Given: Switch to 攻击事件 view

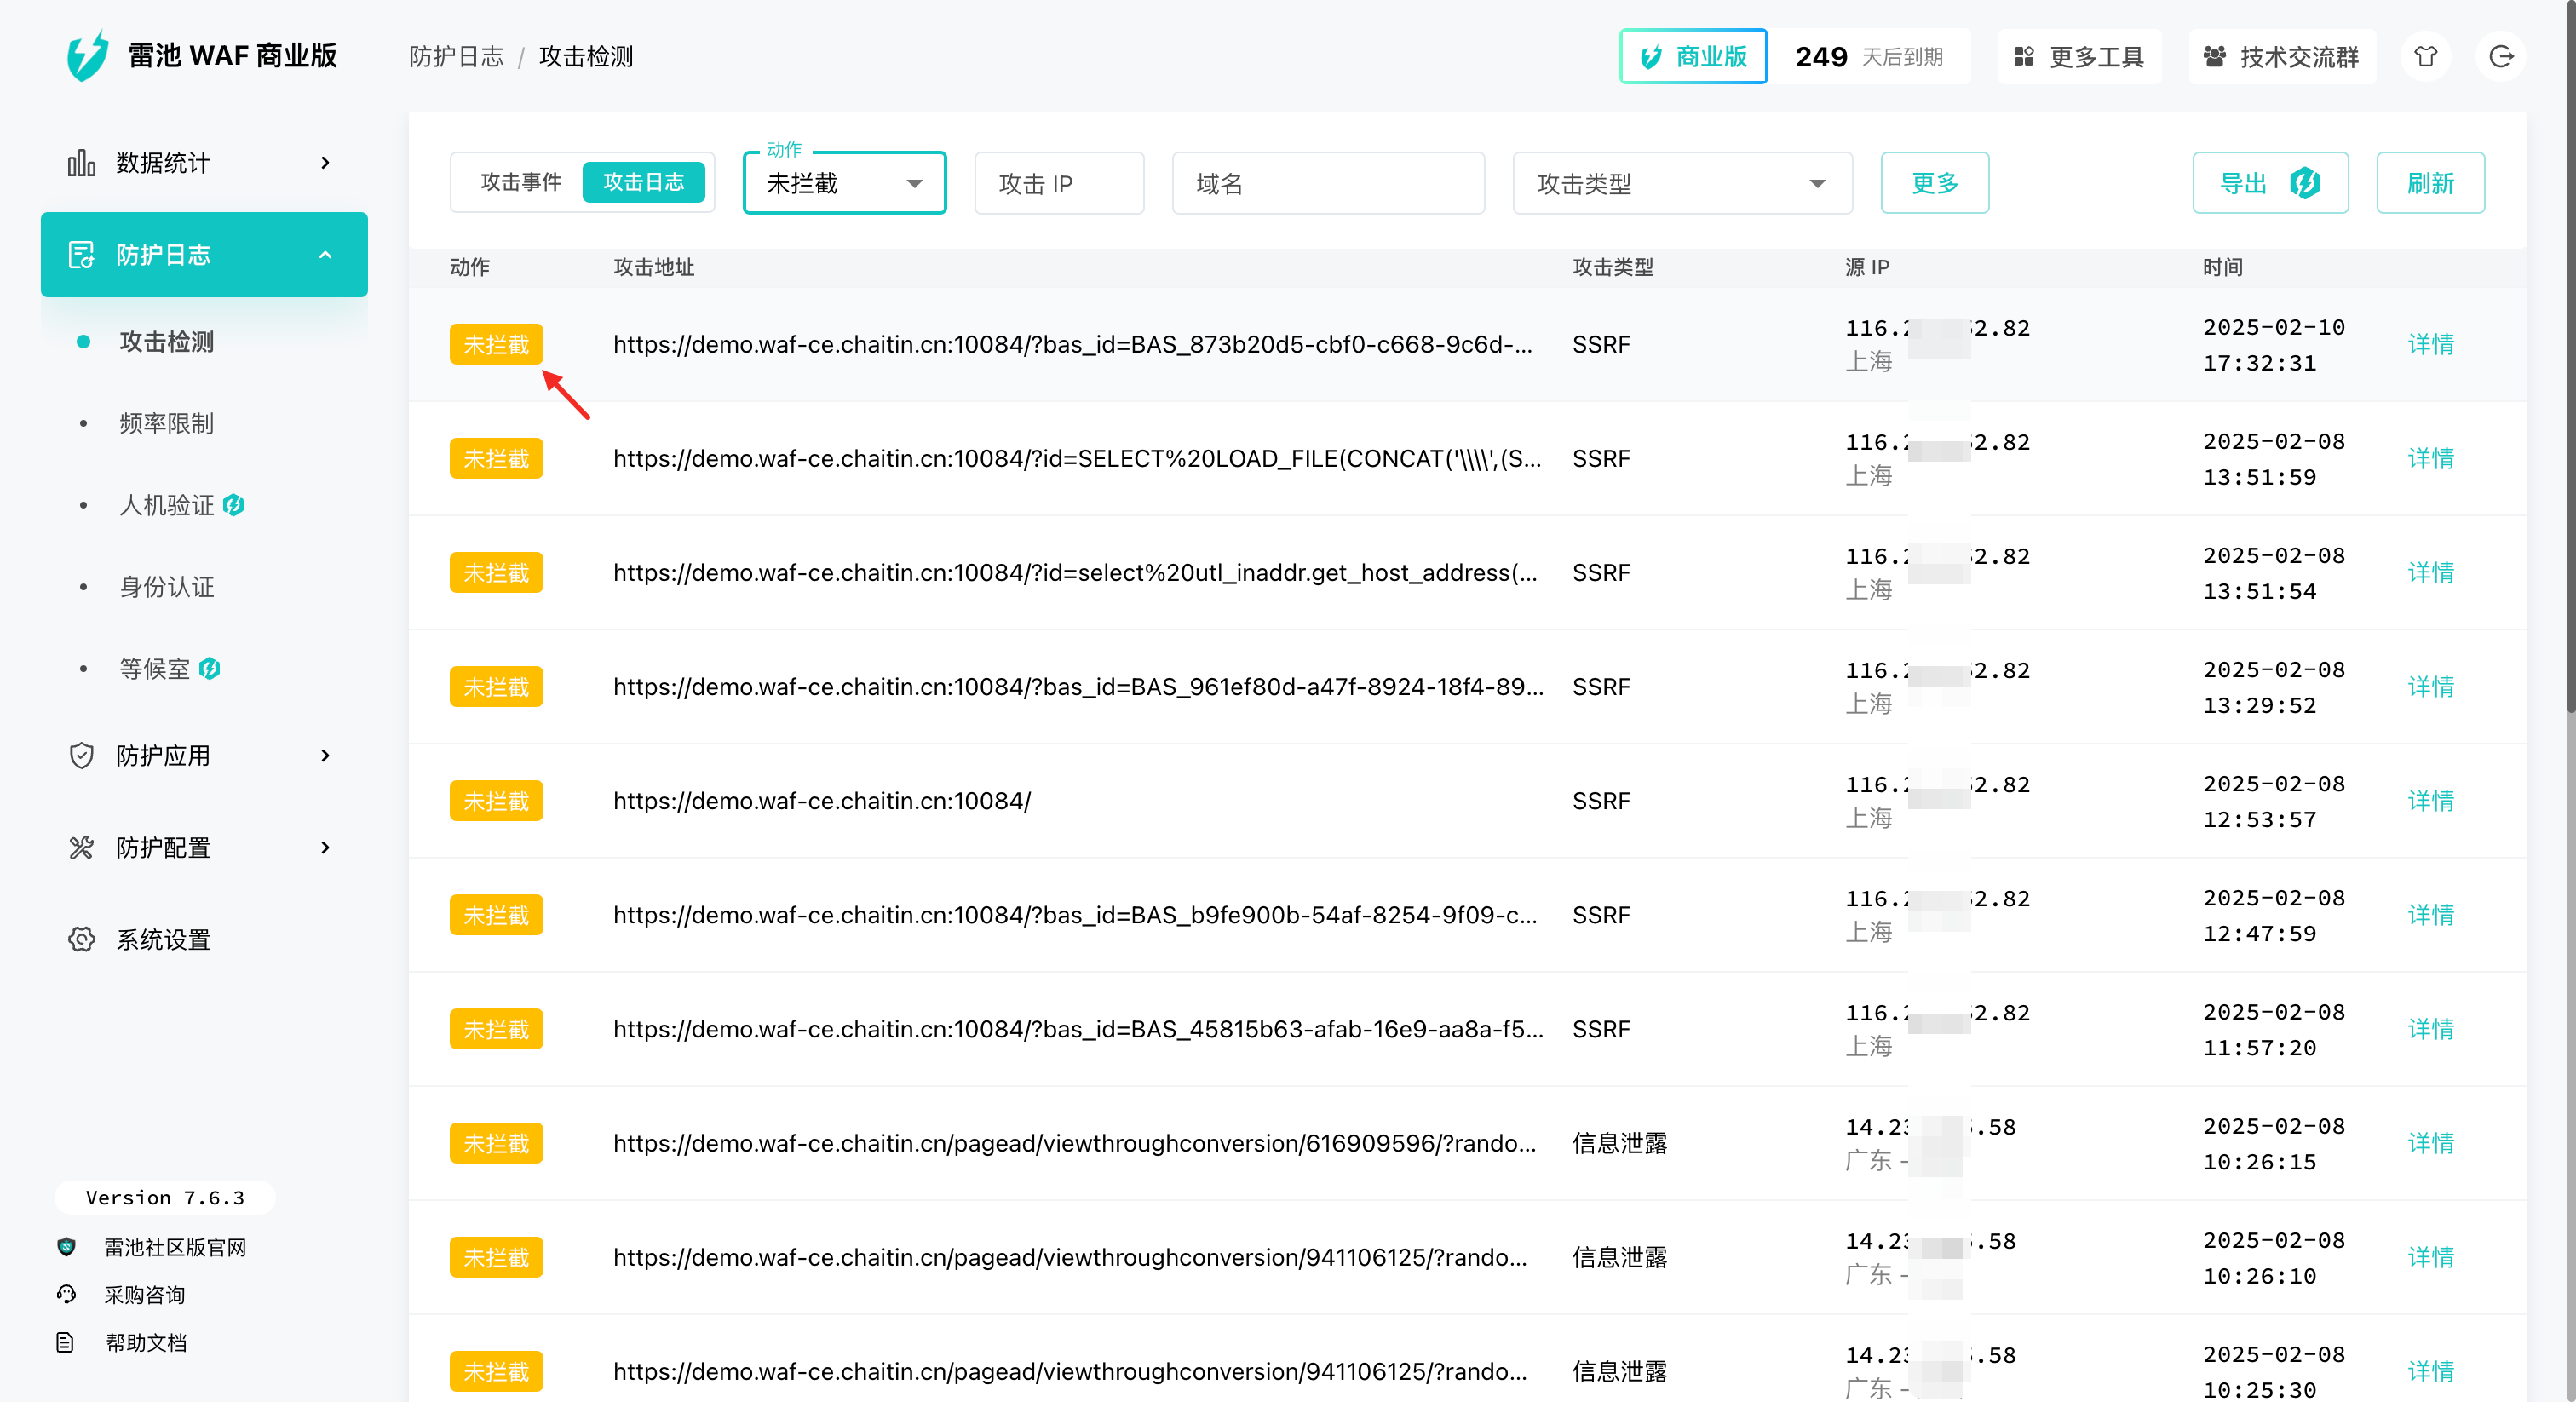Looking at the screenshot, I should pos(520,182).
